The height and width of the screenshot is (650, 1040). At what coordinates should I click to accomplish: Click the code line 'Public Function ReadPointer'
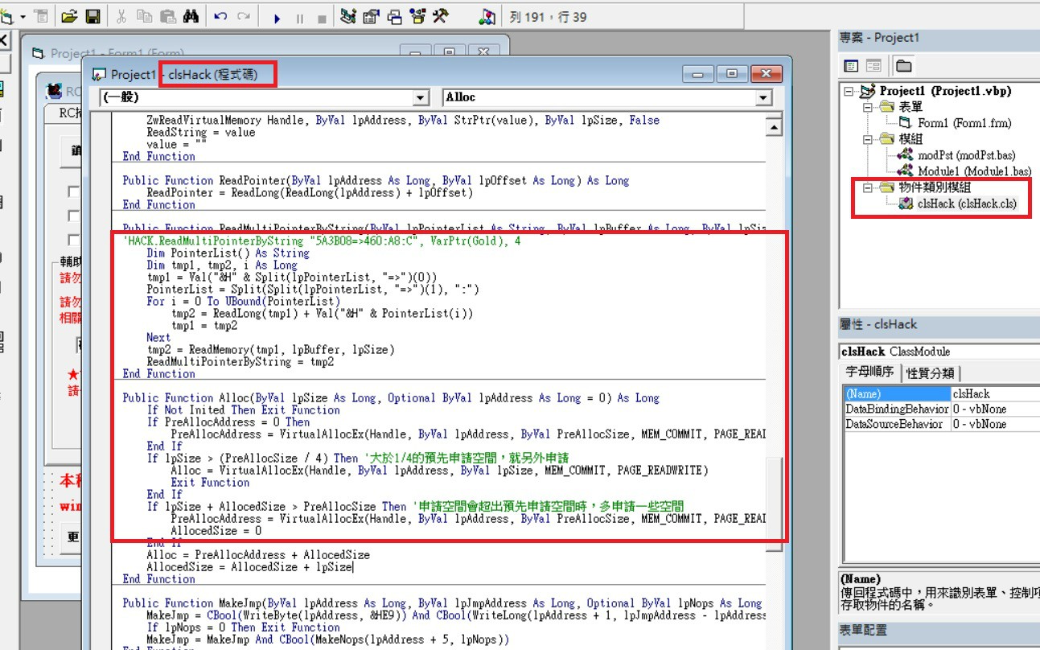pos(376,180)
